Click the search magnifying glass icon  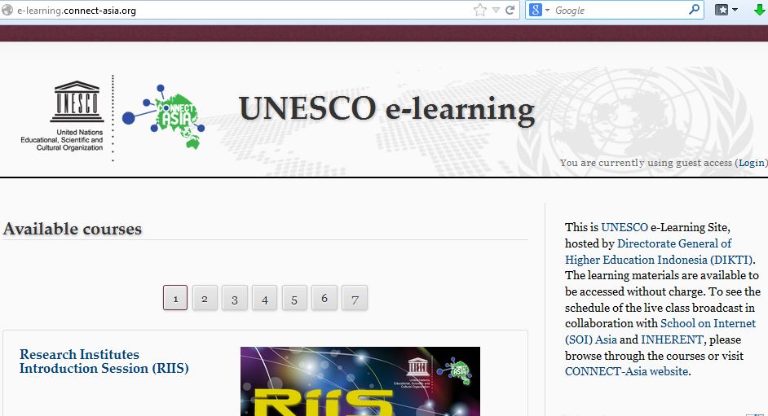click(x=694, y=11)
